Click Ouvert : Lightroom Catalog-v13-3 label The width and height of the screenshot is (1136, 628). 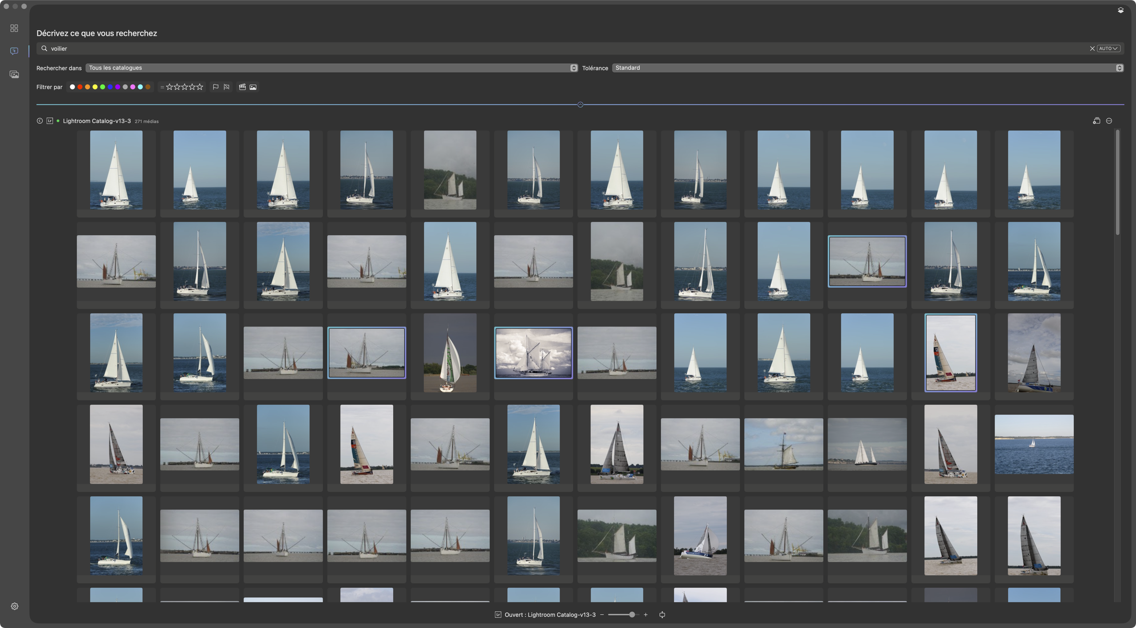tap(550, 615)
